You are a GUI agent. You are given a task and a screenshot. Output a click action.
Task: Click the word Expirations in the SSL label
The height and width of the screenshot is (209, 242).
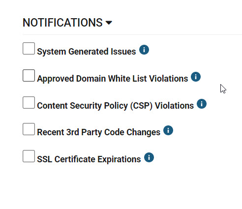click(x=119, y=159)
